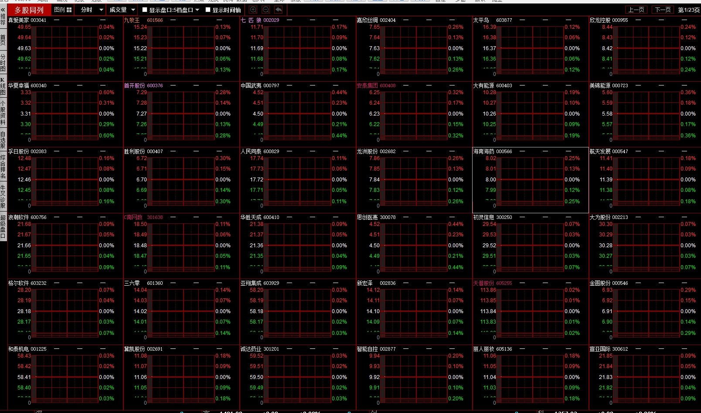
Task: Select the 孚日股份 002083 chart panel
Action: point(65,180)
